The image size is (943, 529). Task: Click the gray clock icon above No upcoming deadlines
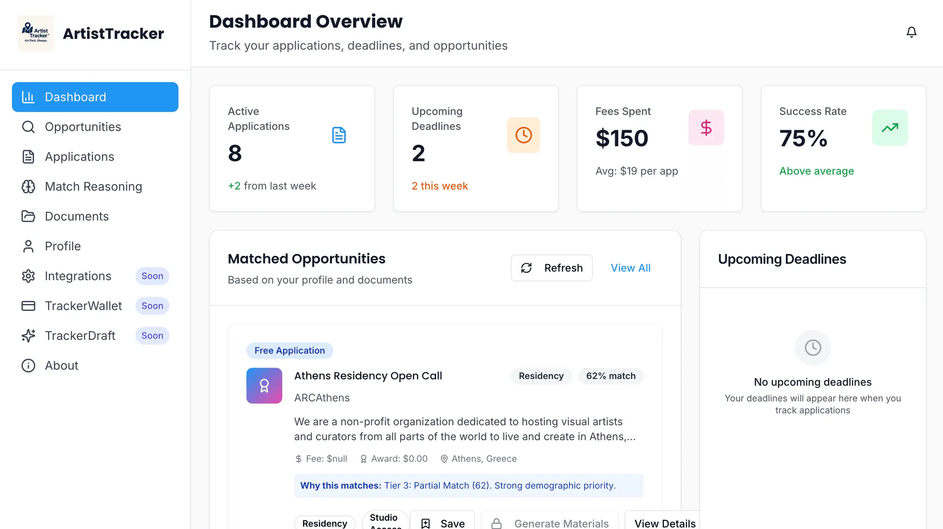(813, 348)
